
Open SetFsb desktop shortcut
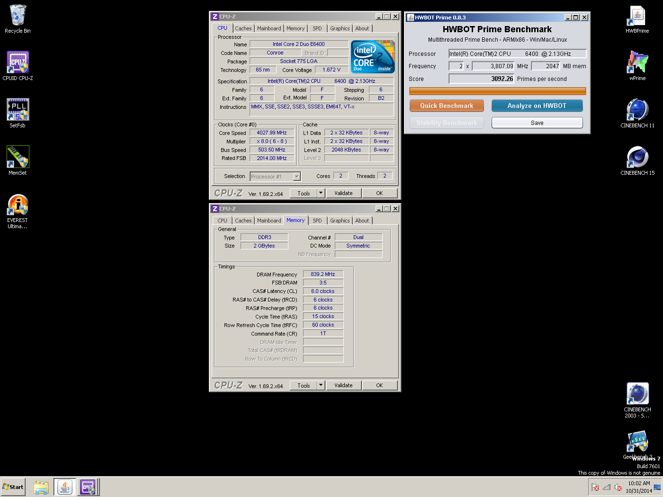tap(18, 114)
